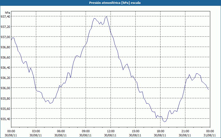Select the 30/08/11 date under 18:00
The width and height of the screenshot is (221, 138).
pos(160,135)
